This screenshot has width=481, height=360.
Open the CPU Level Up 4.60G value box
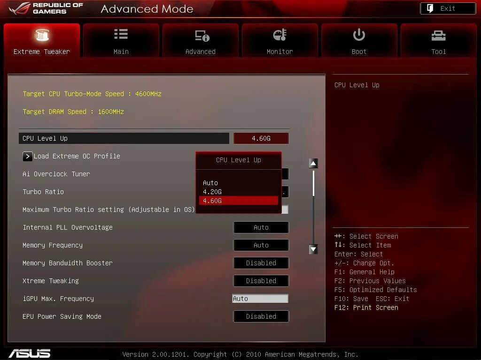pos(261,138)
